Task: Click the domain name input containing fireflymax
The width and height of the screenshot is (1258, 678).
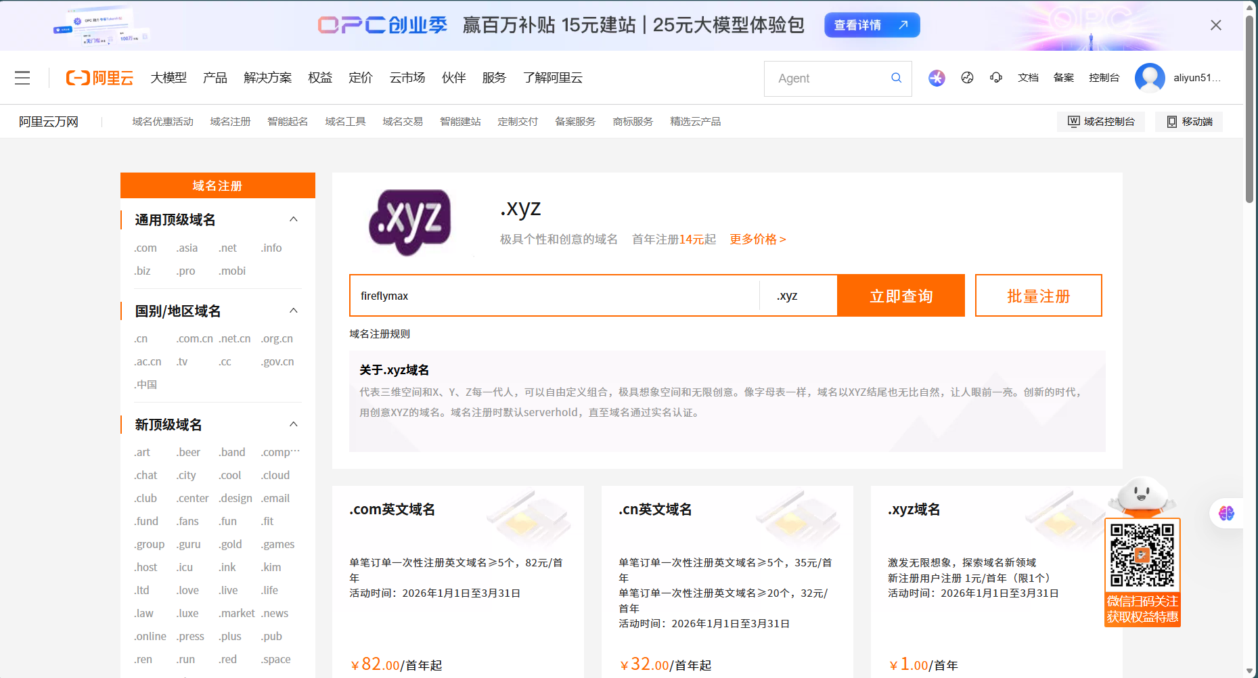Action: (x=555, y=296)
